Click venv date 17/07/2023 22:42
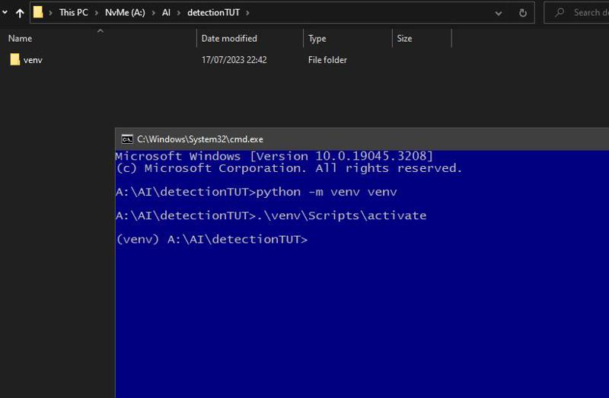 tap(234, 60)
